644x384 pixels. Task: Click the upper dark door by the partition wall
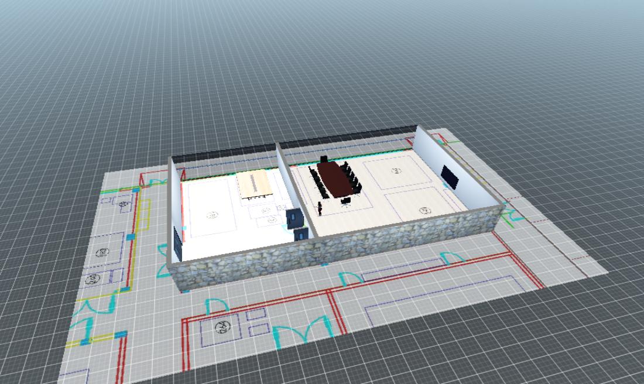click(x=293, y=218)
